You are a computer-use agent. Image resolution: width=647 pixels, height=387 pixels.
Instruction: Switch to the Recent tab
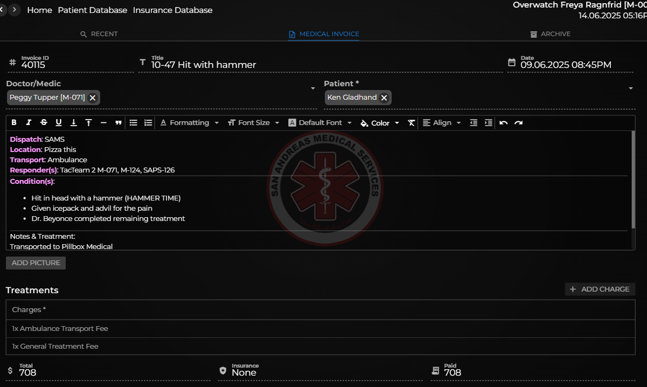[x=99, y=34]
